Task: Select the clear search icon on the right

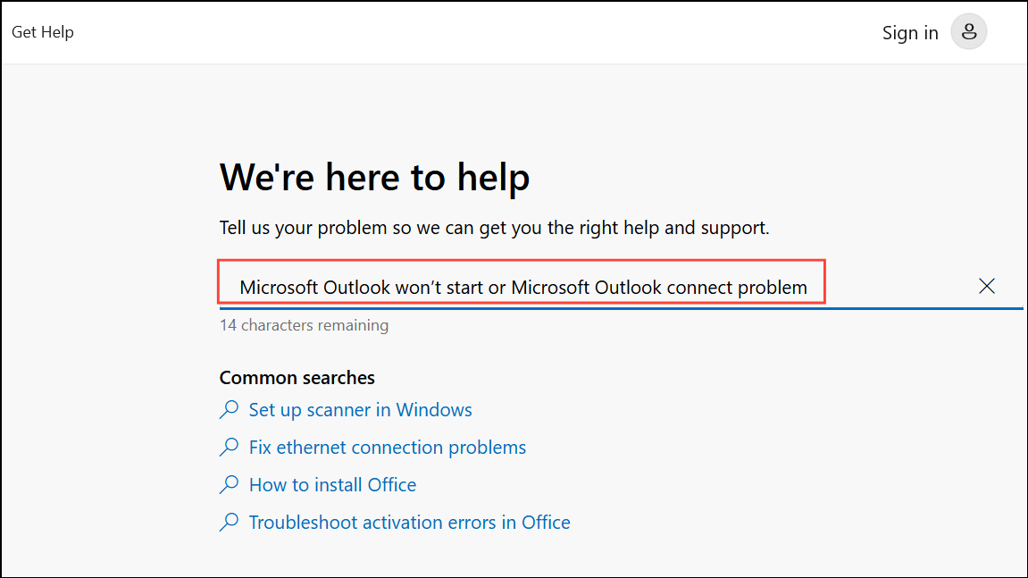Action: (x=987, y=286)
